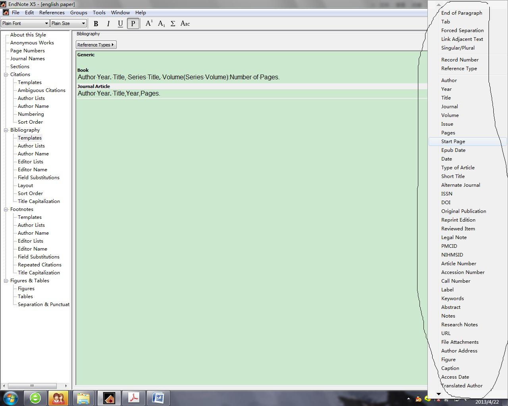Select About this Style in the tree
Image resolution: width=508 pixels, height=406 pixels.
point(28,35)
